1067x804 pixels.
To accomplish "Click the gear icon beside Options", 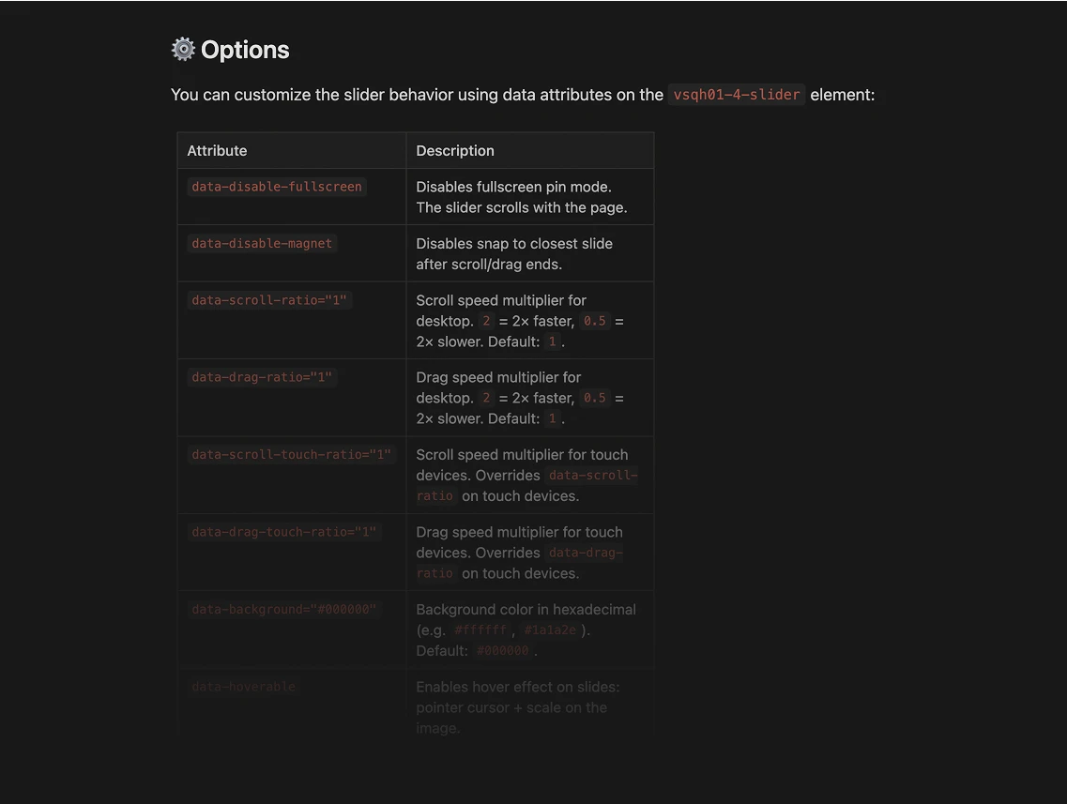I will point(183,50).
